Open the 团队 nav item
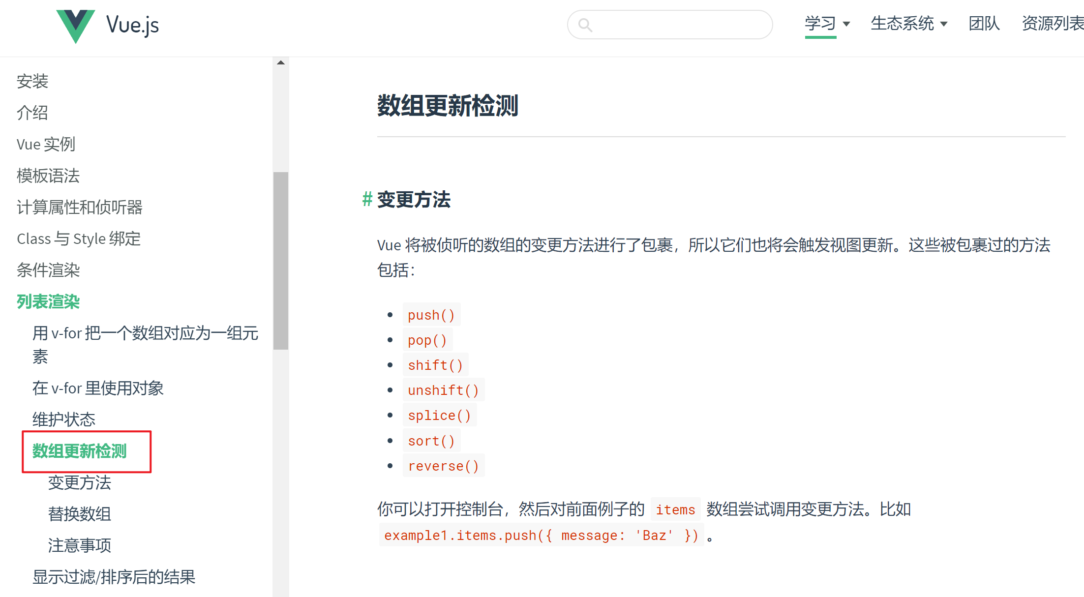The height and width of the screenshot is (597, 1084). tap(984, 24)
